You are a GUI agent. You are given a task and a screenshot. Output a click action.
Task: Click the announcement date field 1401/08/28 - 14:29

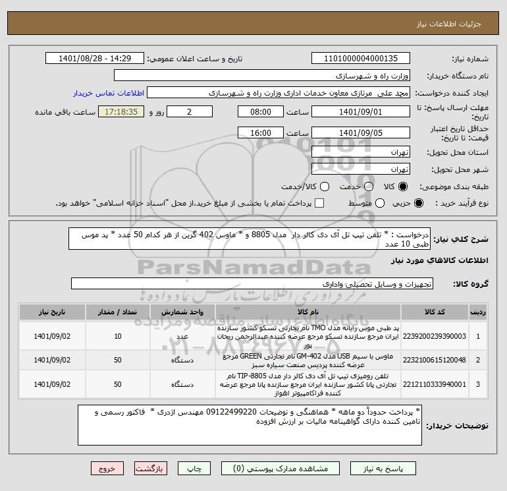[95, 59]
